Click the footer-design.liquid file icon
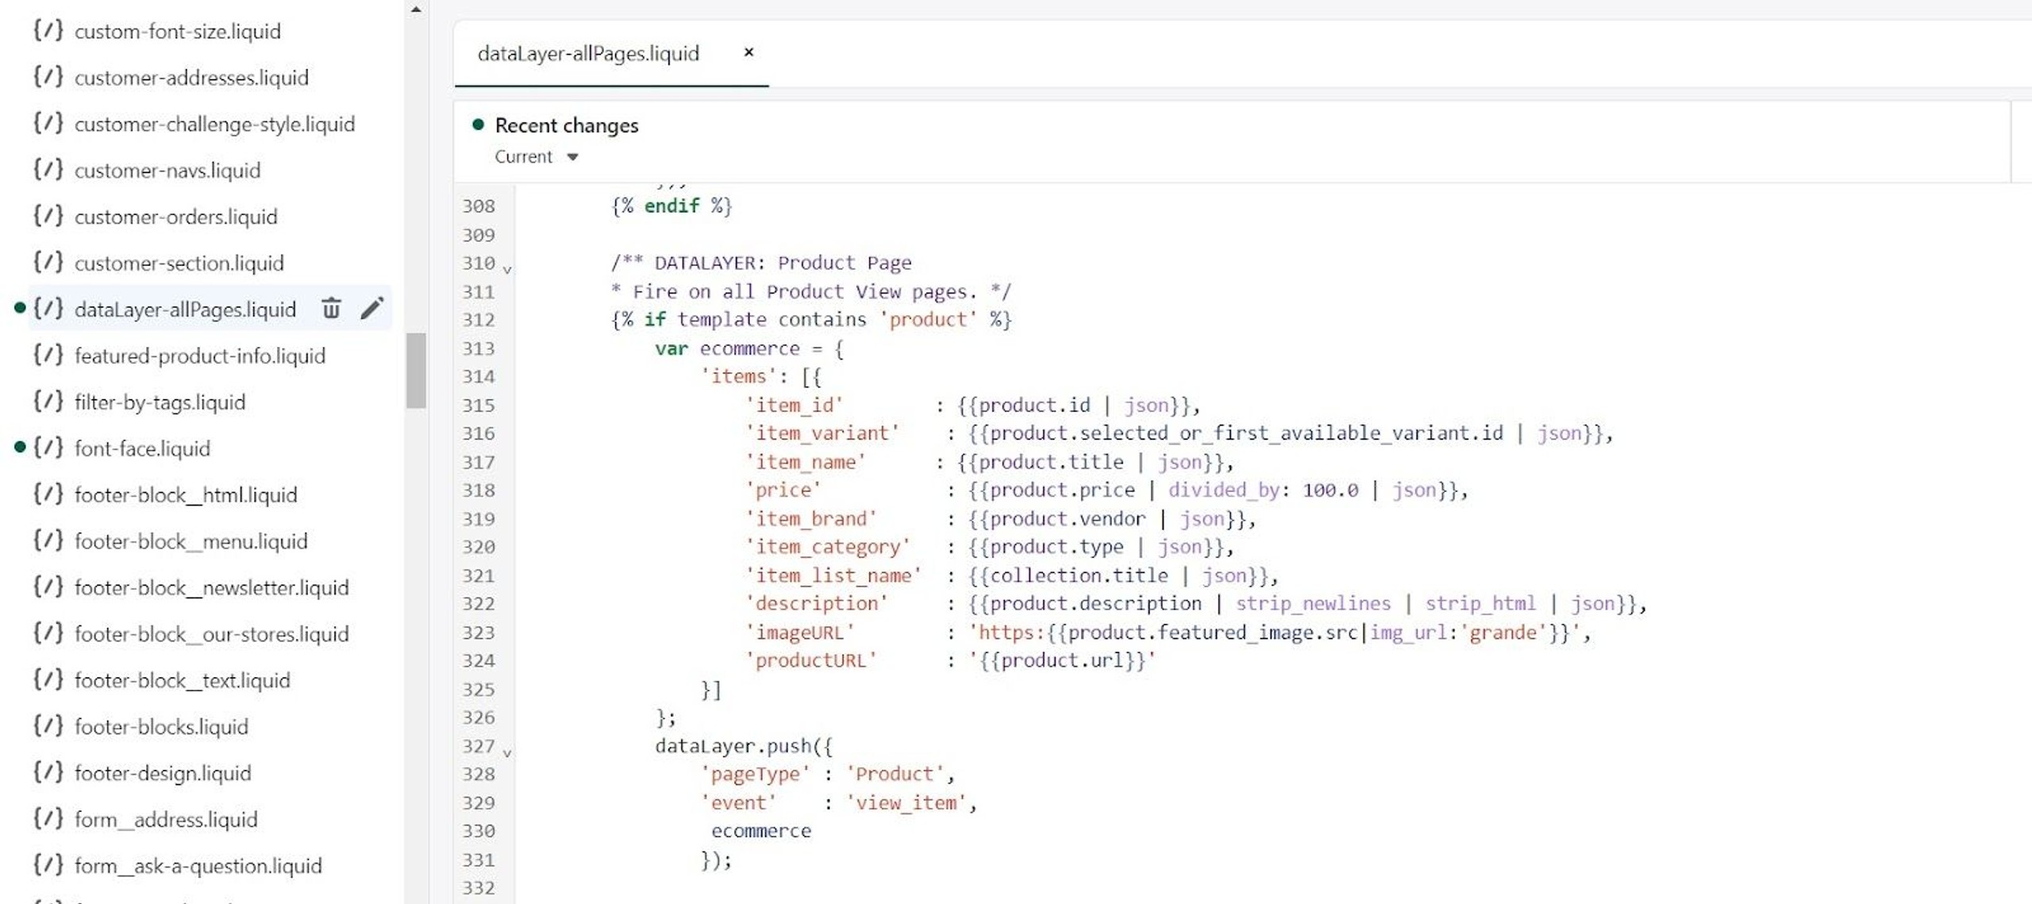The height and width of the screenshot is (904, 2032). pos(48,773)
